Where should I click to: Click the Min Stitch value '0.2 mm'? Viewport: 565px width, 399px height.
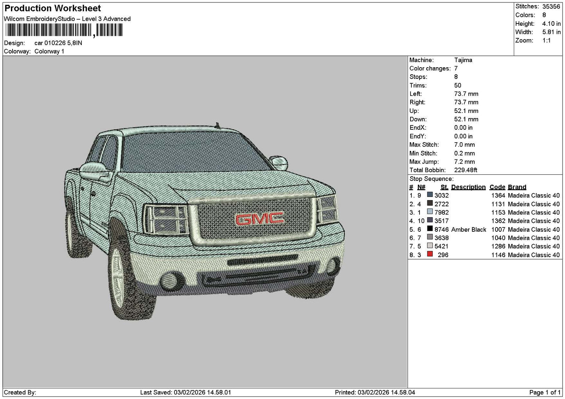pyautogui.click(x=465, y=154)
